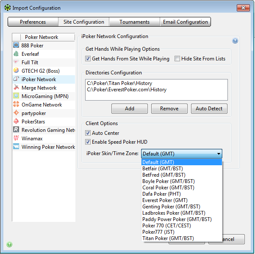Screen dimensions: 255x254
Task: Collapse the iPoker Skin/Time Zone combo box
Action: pyautogui.click(x=182, y=153)
